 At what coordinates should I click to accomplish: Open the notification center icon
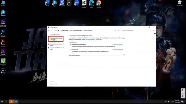pyautogui.click(x=182, y=101)
